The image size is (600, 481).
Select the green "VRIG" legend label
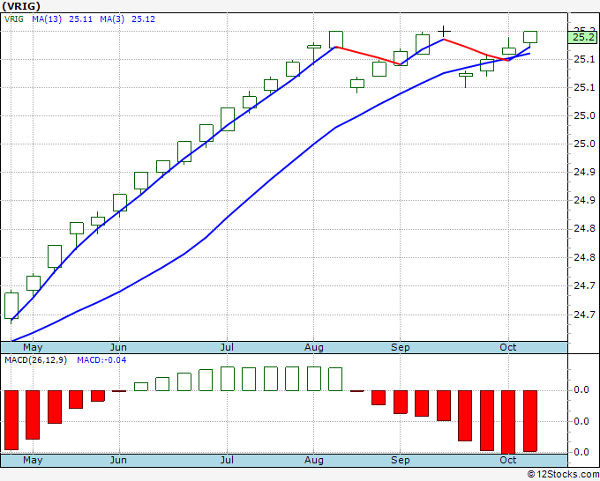(14, 19)
